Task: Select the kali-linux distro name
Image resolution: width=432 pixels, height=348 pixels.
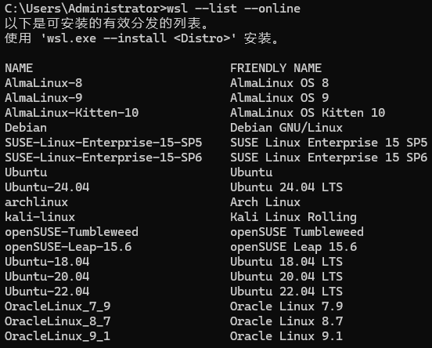Action: [x=40, y=217]
